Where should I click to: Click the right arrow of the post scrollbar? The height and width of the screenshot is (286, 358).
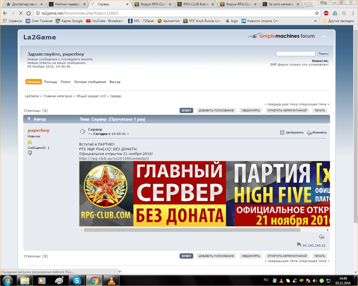pos(328,230)
